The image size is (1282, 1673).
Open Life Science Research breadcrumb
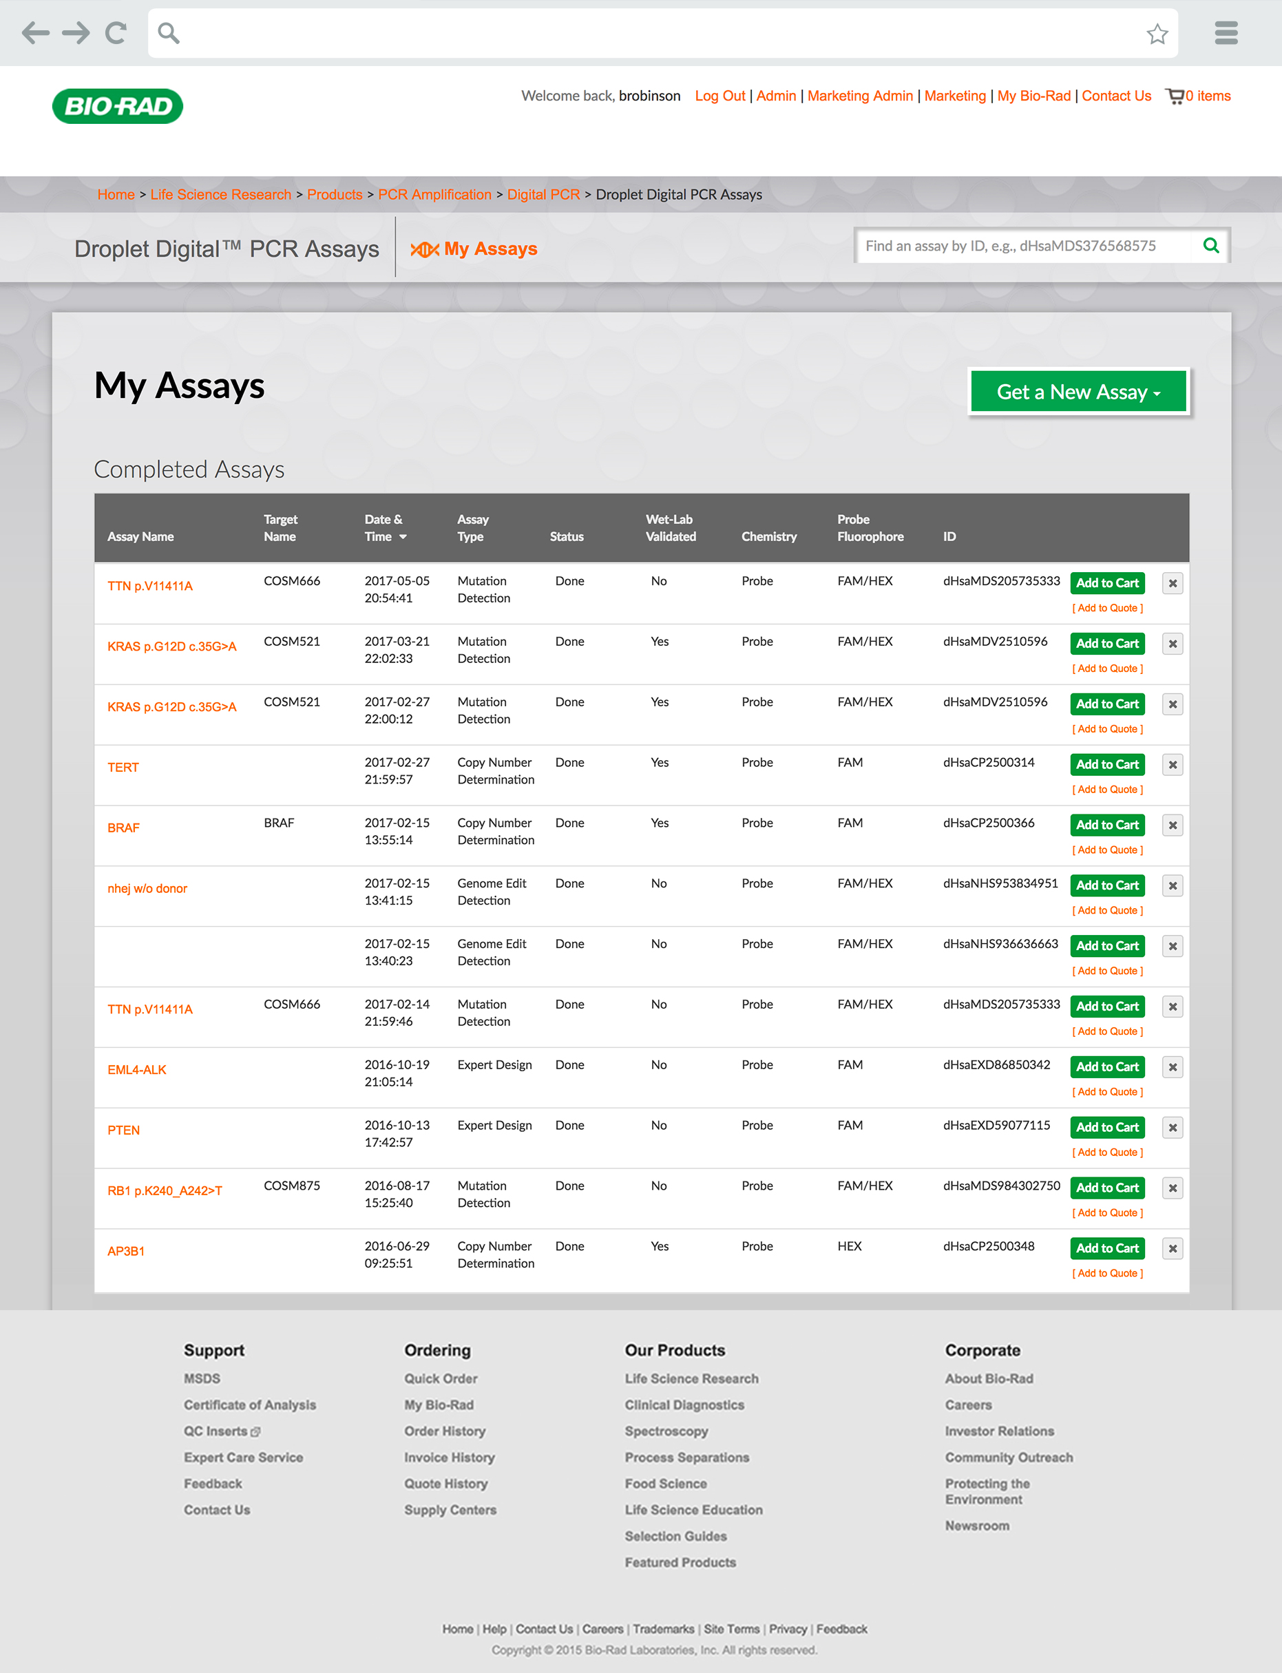pyautogui.click(x=221, y=195)
